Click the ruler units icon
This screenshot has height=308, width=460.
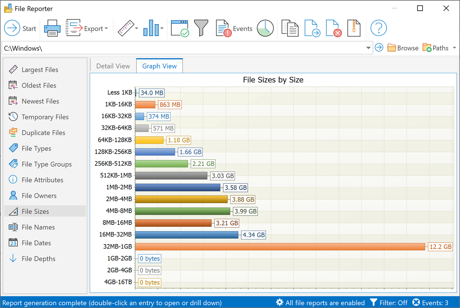click(x=125, y=28)
